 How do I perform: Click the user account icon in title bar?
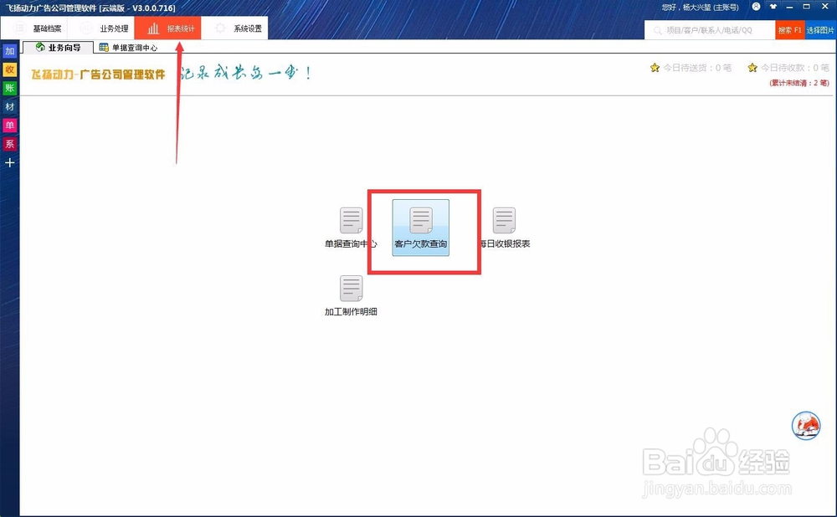tap(757, 7)
